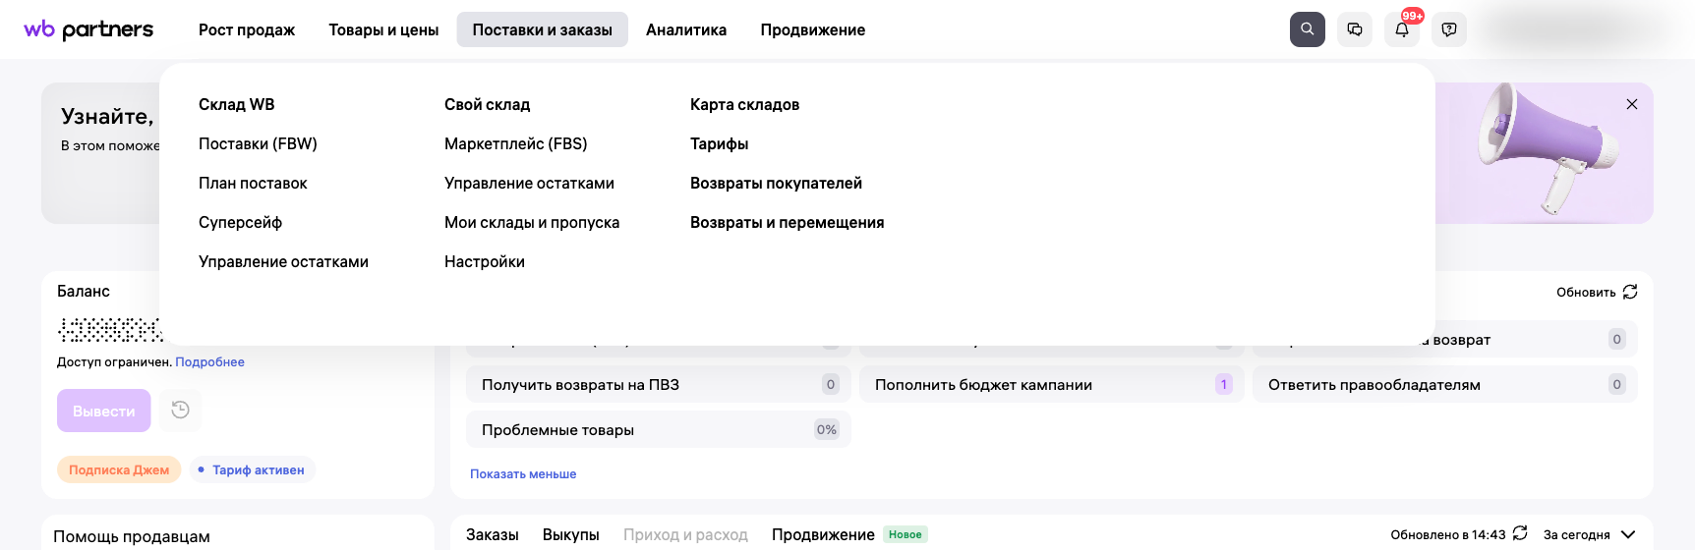Open the search icon button

[x=1308, y=29]
